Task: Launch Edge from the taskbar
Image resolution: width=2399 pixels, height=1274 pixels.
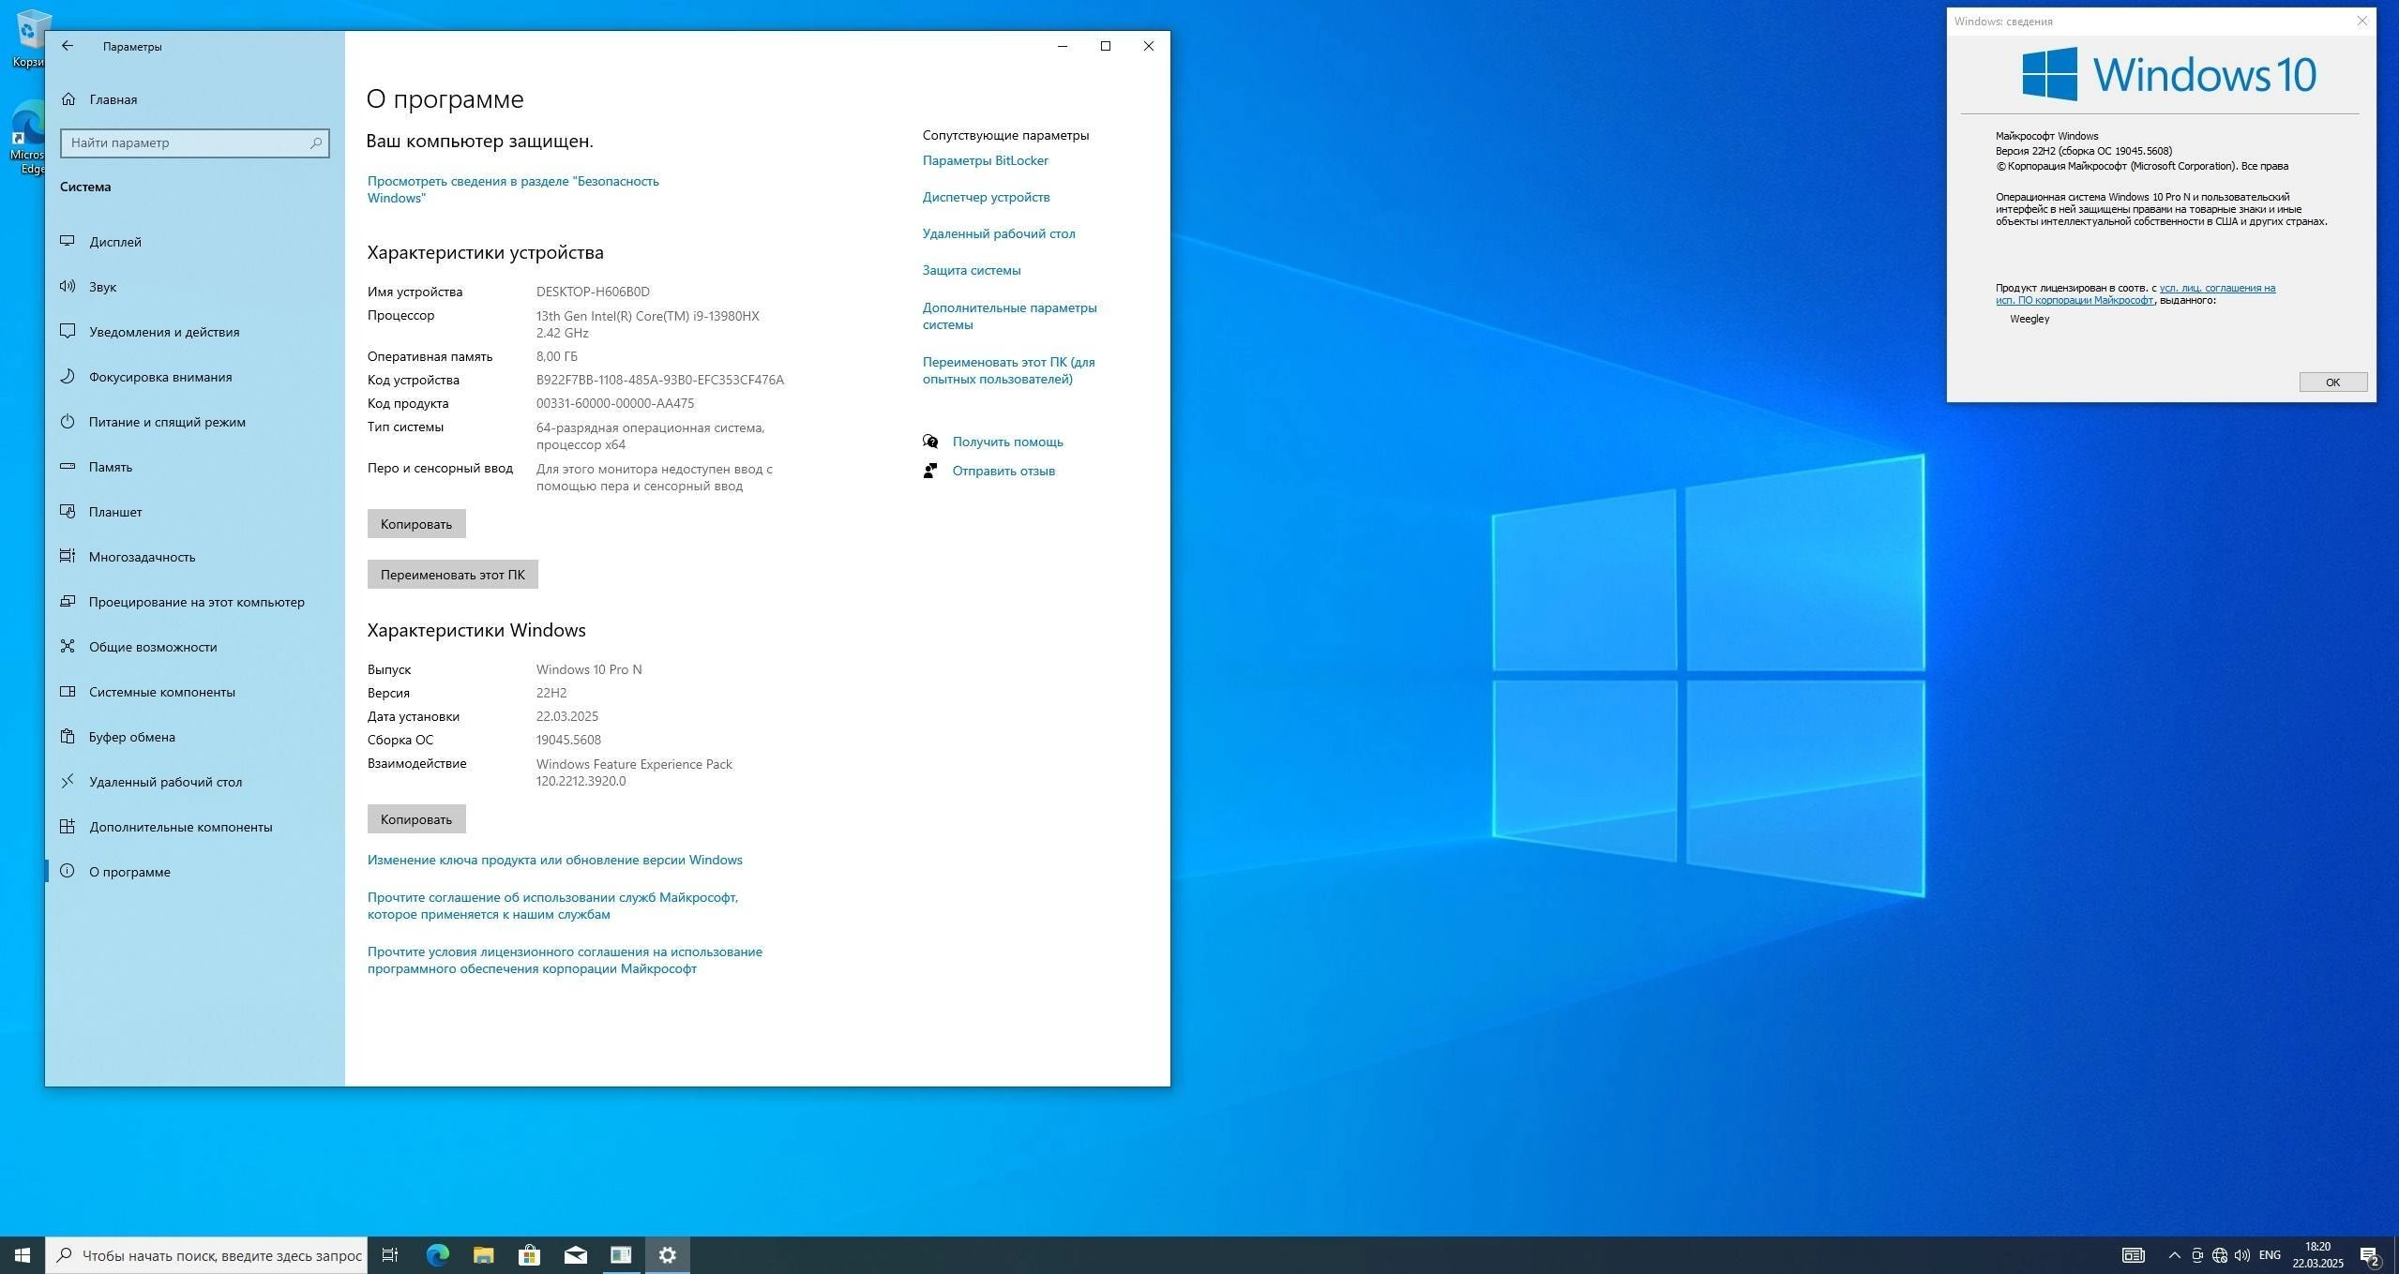Action: [x=437, y=1255]
